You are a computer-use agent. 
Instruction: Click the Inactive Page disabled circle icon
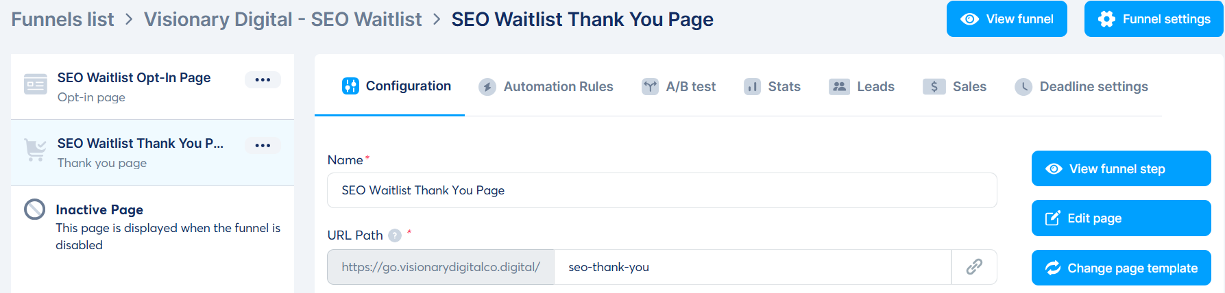pos(34,209)
